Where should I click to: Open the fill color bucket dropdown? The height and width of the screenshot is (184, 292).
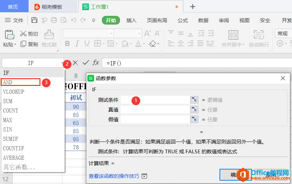[130, 44]
